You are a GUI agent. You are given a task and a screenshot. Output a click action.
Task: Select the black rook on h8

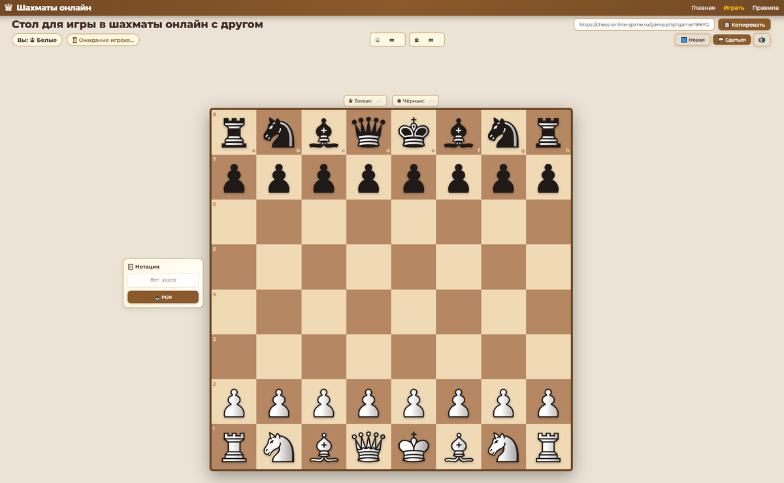tap(549, 132)
